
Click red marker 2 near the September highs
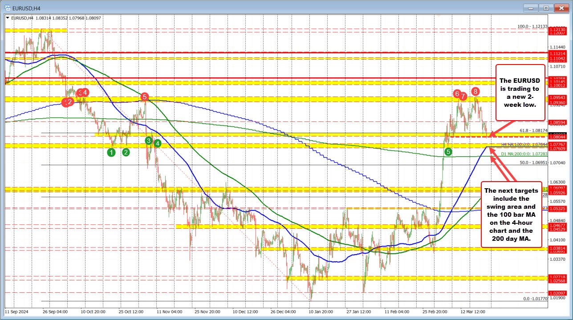69,102
